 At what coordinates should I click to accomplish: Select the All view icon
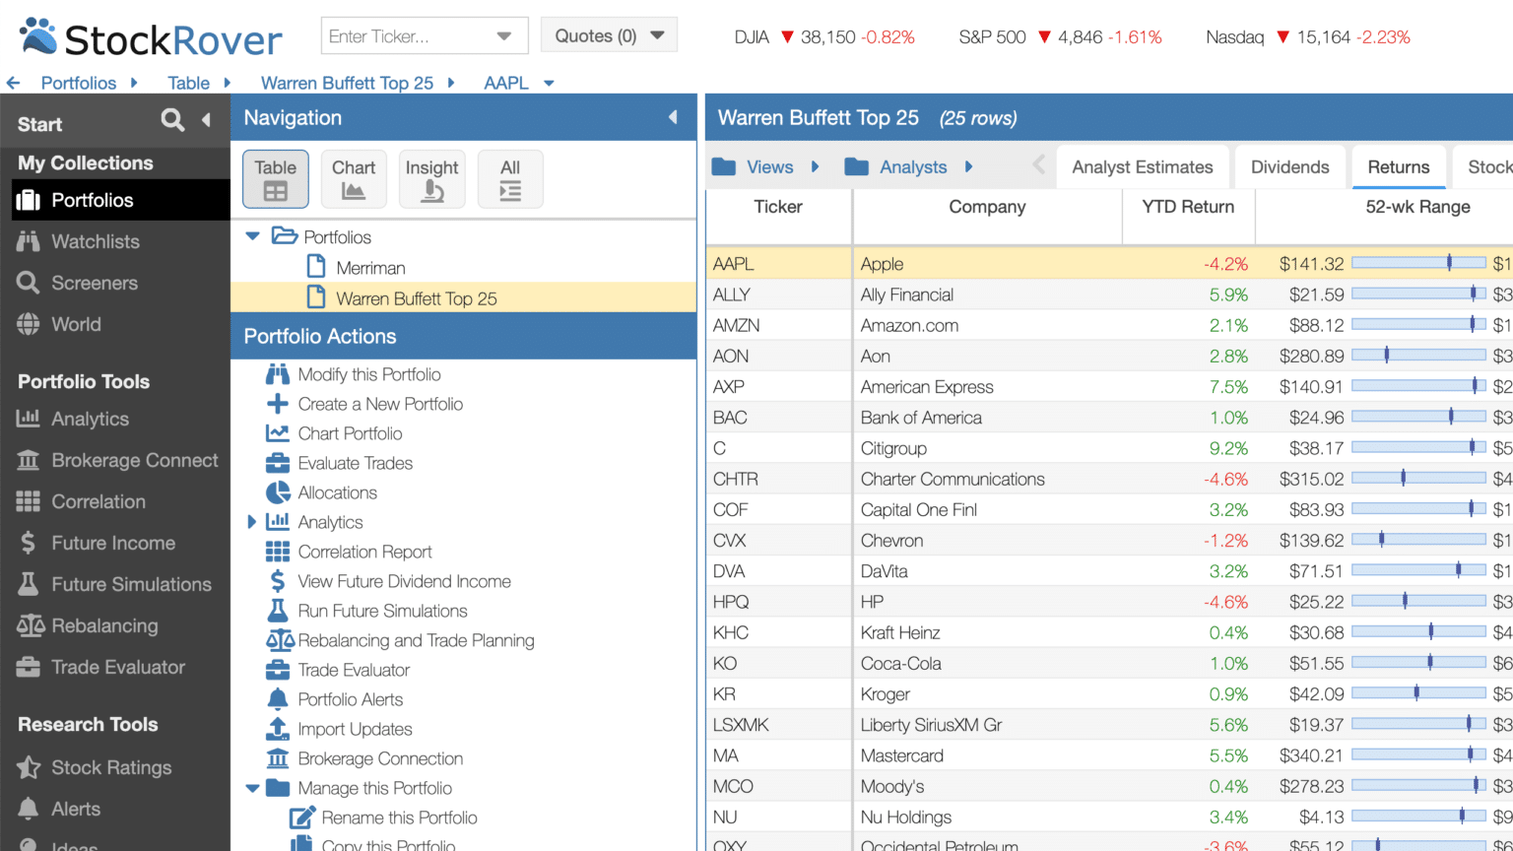(x=510, y=179)
